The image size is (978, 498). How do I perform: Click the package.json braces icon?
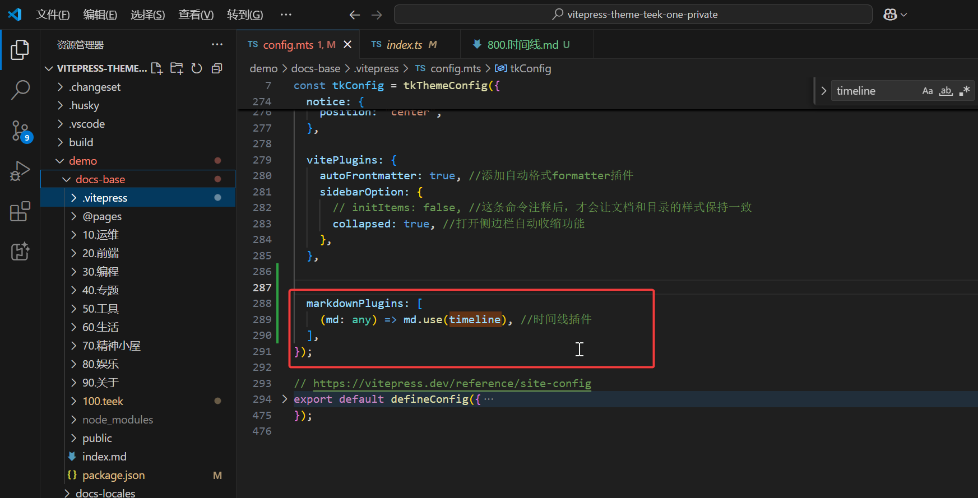point(72,475)
